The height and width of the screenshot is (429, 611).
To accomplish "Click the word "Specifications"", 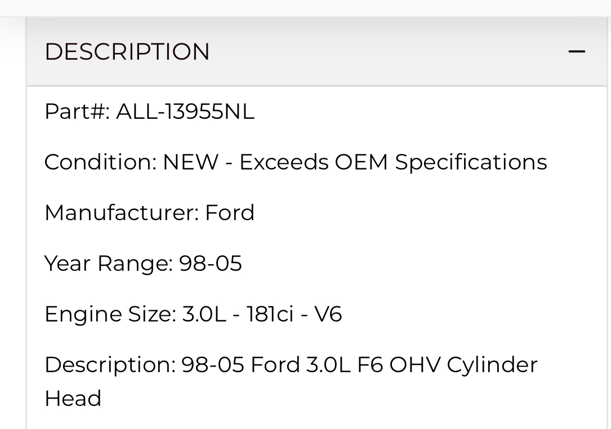I will point(471,162).
